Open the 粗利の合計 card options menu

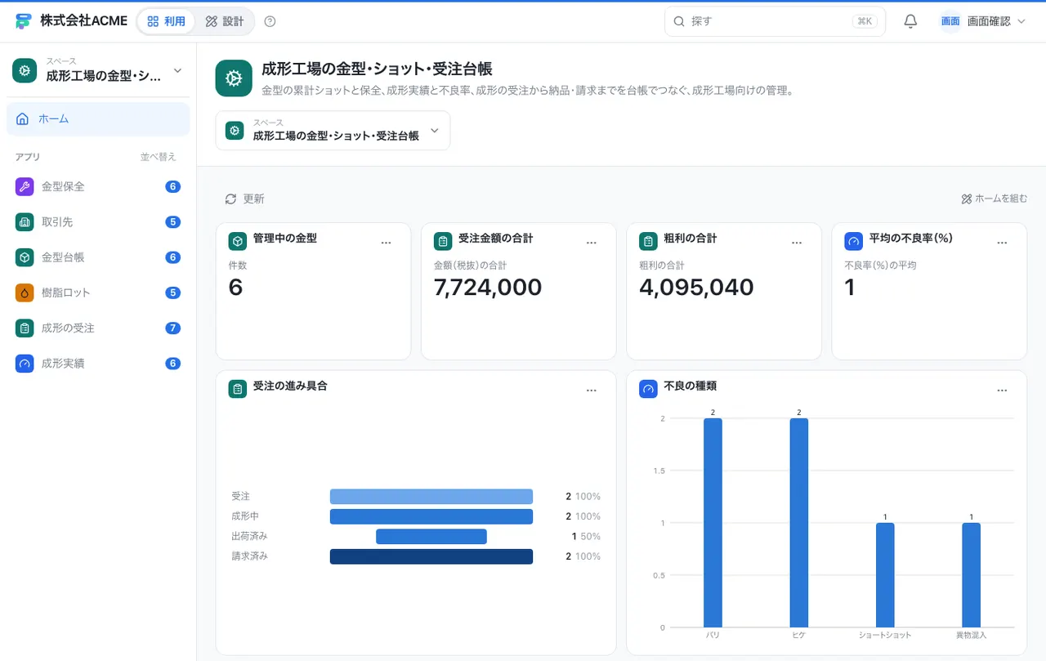click(x=797, y=243)
